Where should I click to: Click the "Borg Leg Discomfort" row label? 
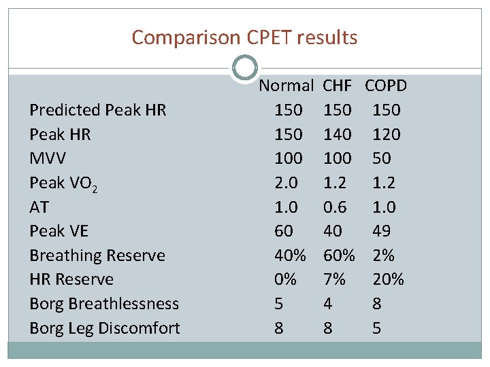point(105,328)
